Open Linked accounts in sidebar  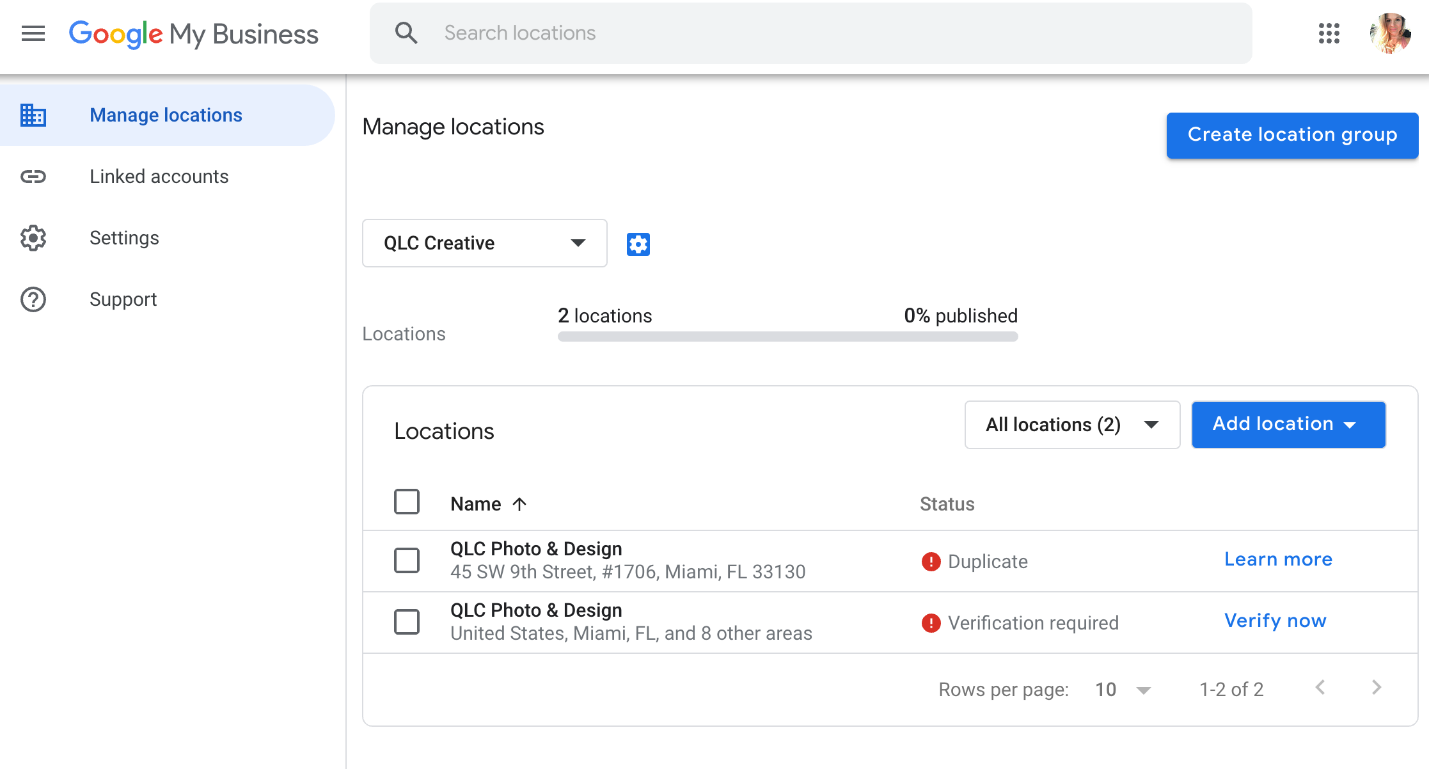coord(167,177)
